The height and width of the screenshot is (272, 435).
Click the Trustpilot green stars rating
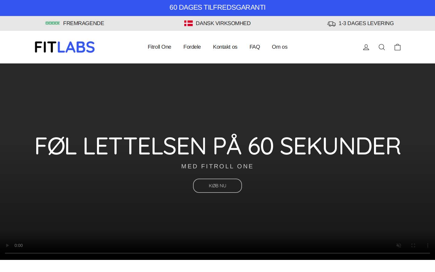pyautogui.click(x=53, y=23)
